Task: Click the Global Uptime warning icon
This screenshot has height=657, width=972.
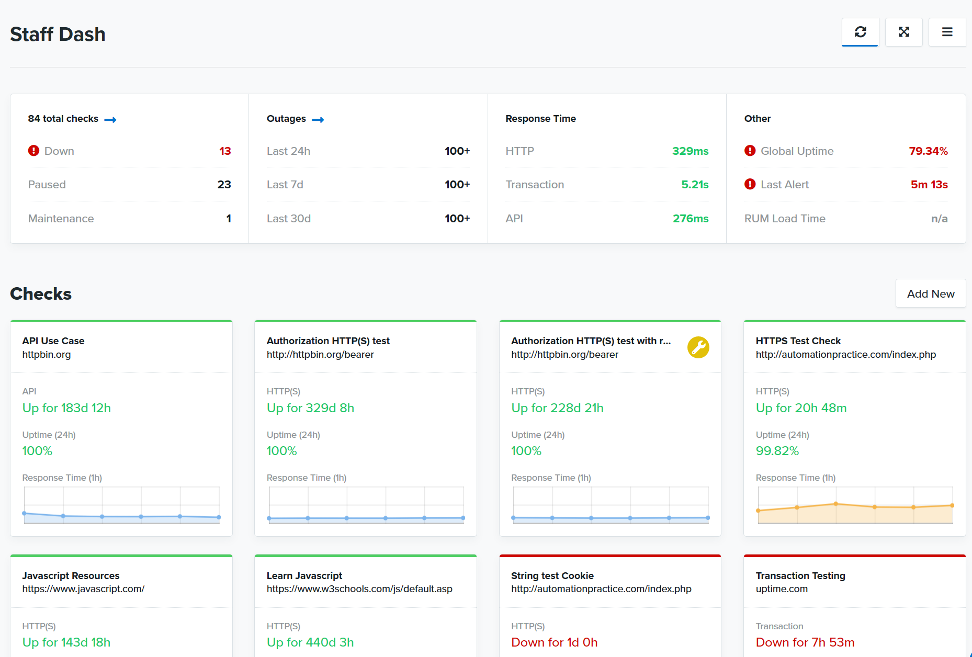Action: click(750, 151)
